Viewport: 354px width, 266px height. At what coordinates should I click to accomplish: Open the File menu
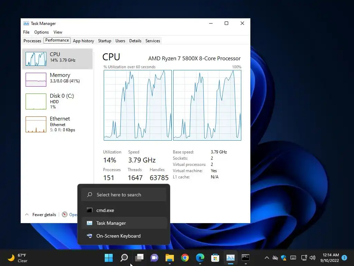tap(26, 32)
